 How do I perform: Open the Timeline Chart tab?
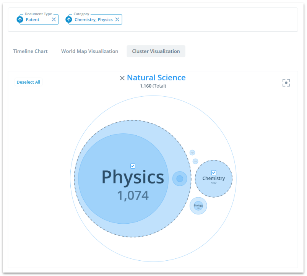click(x=30, y=51)
